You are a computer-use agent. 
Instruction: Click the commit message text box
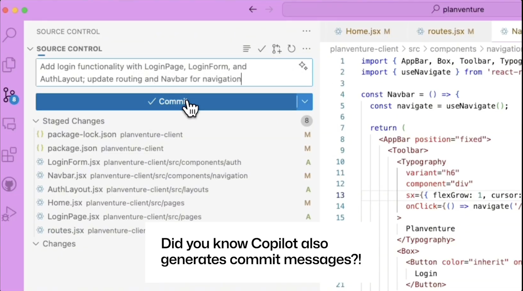point(167,73)
